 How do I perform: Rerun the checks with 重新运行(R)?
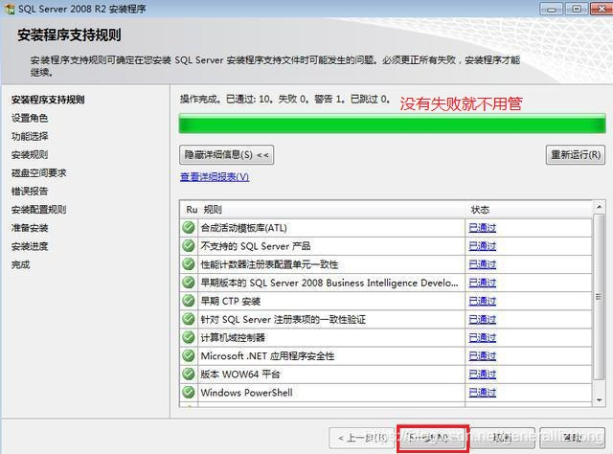point(576,155)
